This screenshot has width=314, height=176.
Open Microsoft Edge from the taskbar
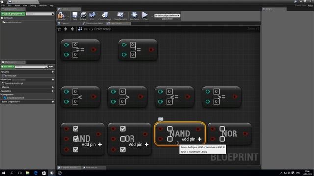coord(36,173)
